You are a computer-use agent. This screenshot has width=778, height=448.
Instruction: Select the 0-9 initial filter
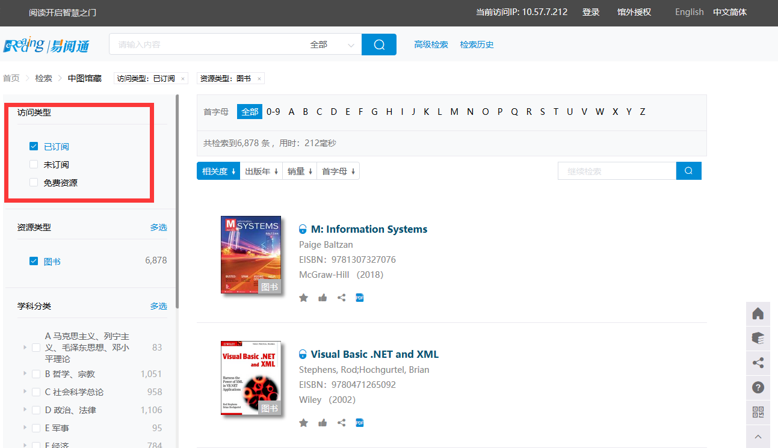point(273,112)
